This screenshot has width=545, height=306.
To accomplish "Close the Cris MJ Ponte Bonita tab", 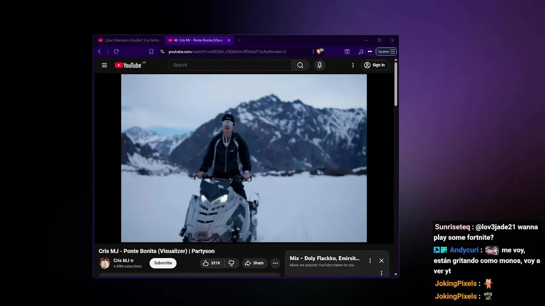I will coord(229,40).
